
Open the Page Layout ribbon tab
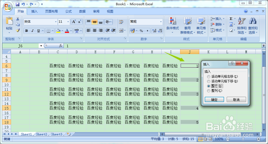(x=51, y=11)
